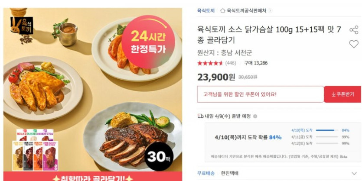362x181 pixels.
Task: Click the star rating icons
Action: tap(210, 63)
